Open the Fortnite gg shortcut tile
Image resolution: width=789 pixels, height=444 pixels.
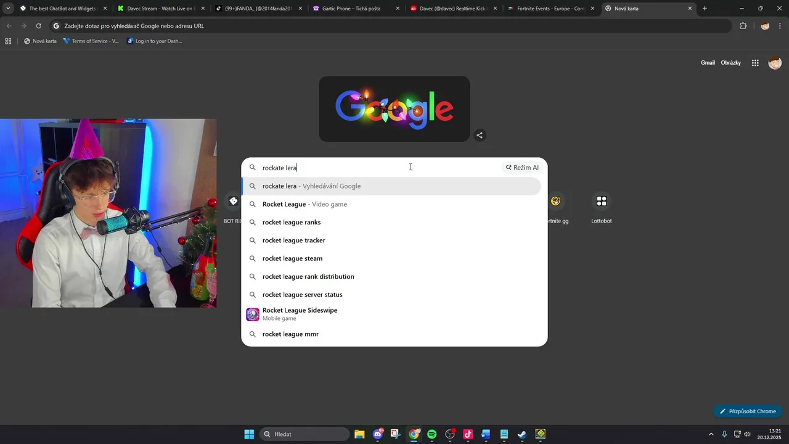tap(556, 208)
